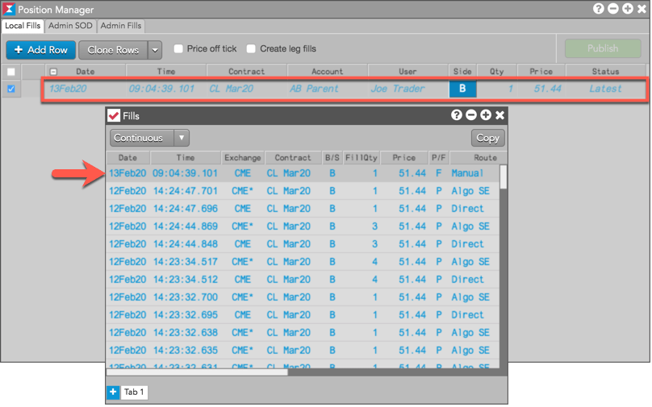Viewport: 652px width, 407px height.
Task: Click the Contract header in Position Manager
Action: [246, 72]
